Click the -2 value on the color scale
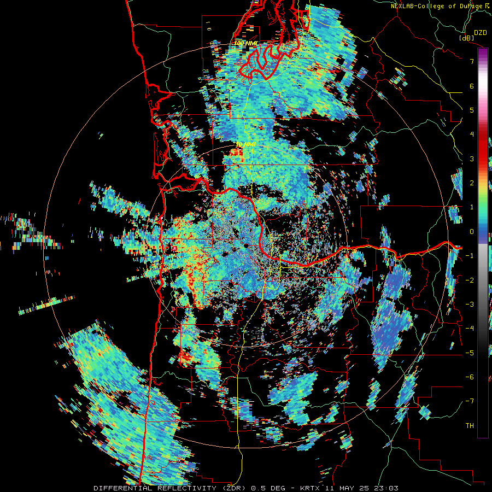This screenshot has width=492, height=492. [x=470, y=280]
